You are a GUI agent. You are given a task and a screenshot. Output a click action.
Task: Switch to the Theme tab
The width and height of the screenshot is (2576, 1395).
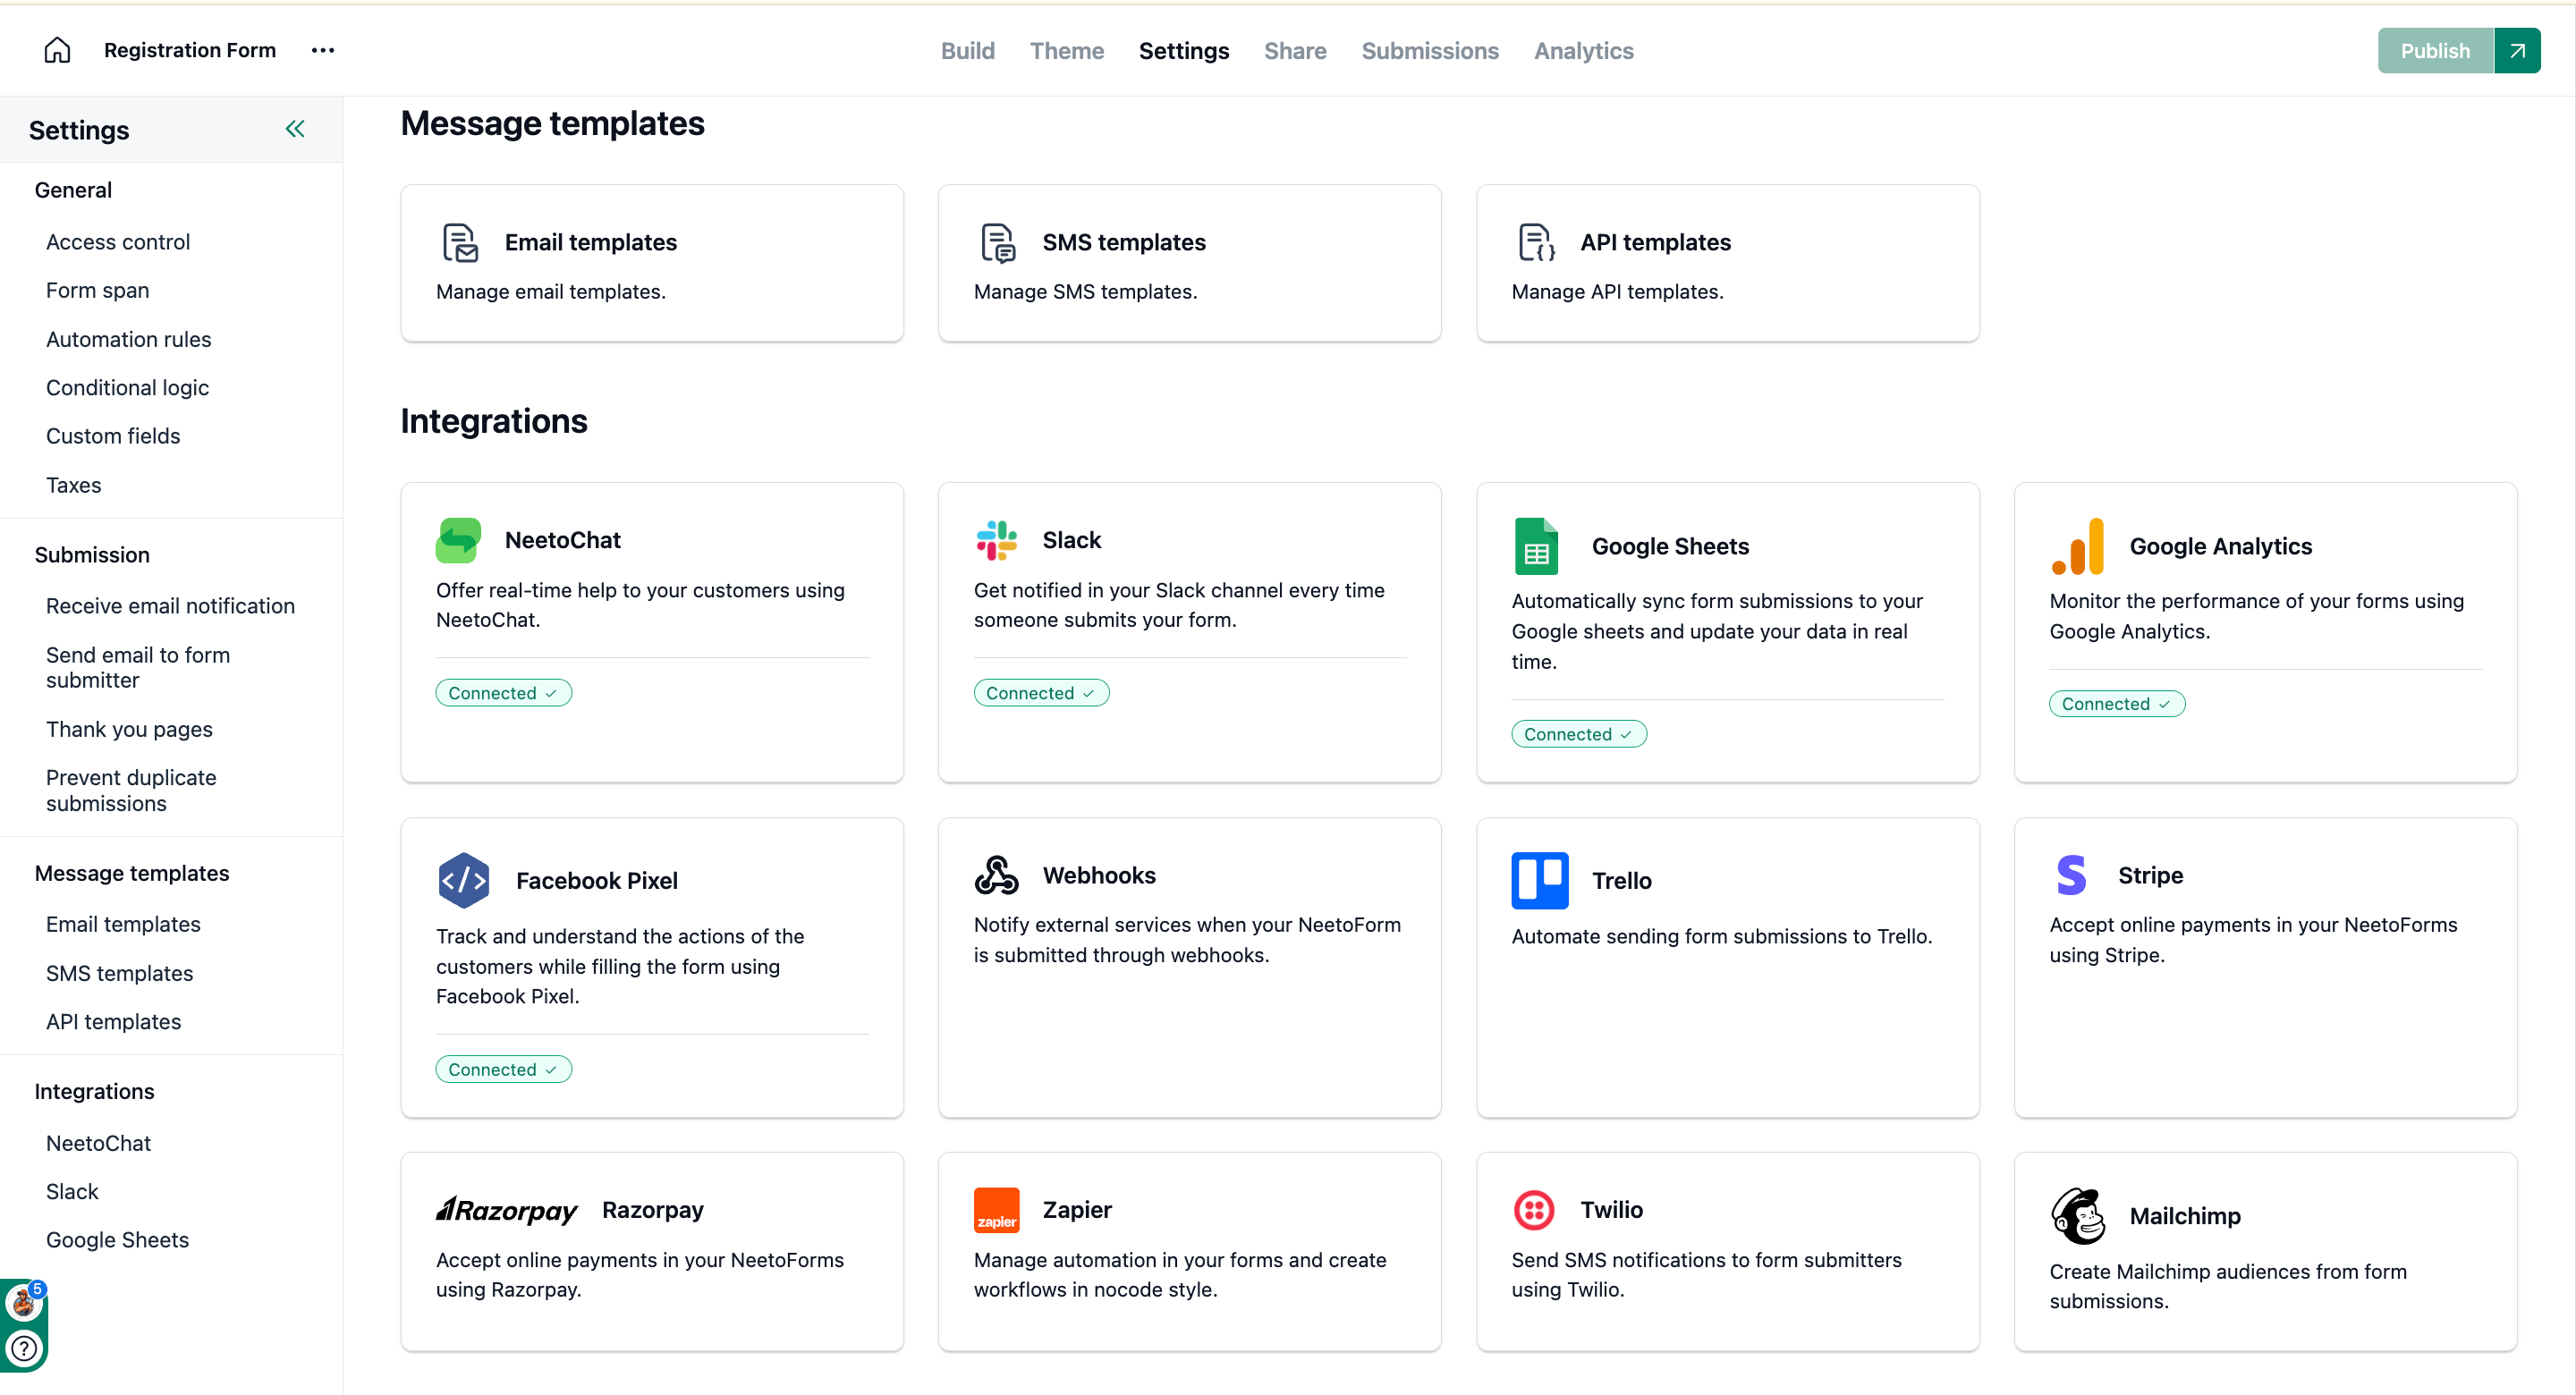(1067, 50)
